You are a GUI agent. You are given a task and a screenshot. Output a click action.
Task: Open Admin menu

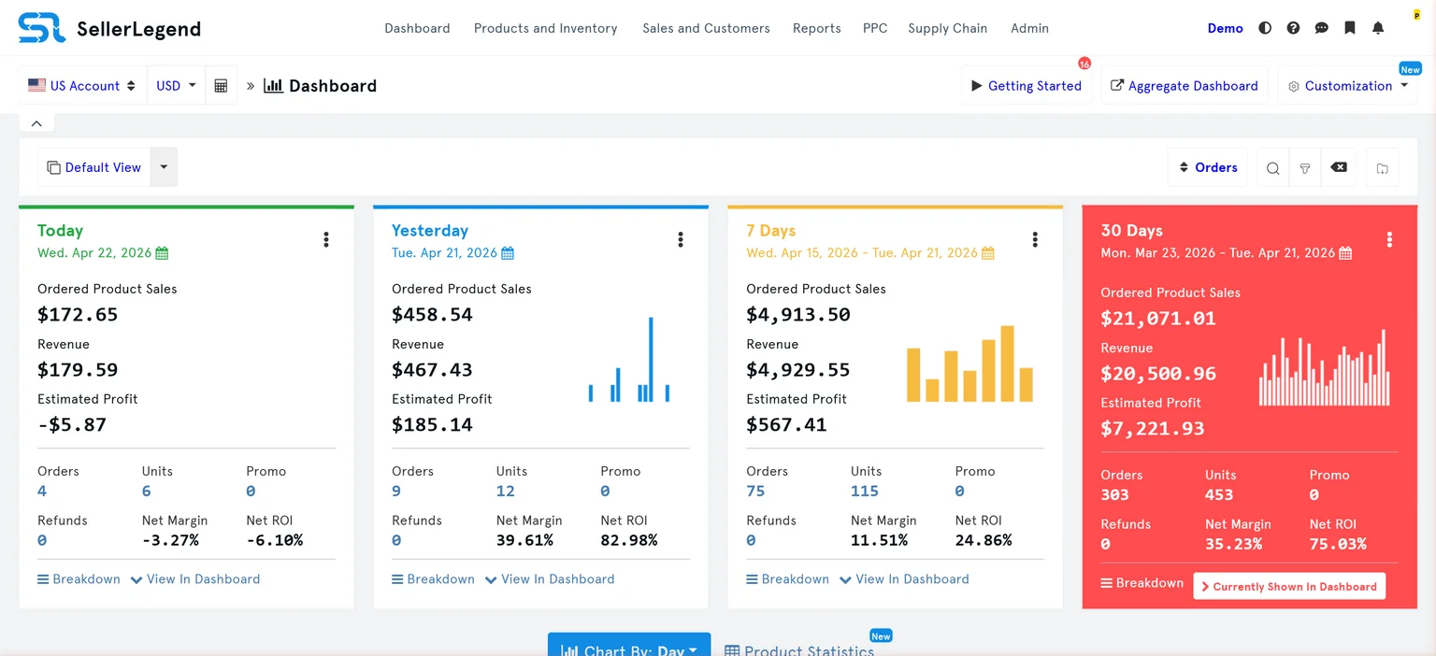[x=1029, y=28]
